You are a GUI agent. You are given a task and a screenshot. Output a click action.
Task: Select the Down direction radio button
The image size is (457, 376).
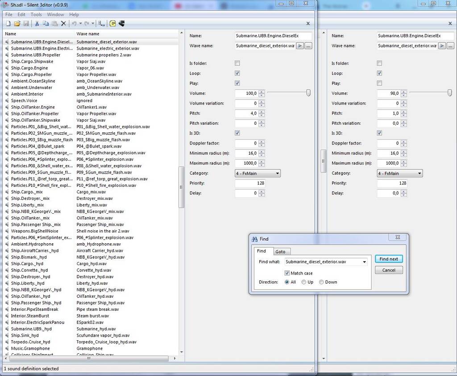[321, 282]
